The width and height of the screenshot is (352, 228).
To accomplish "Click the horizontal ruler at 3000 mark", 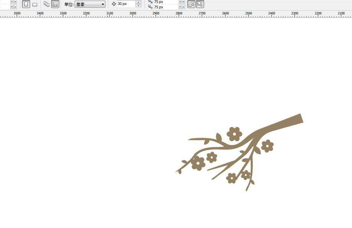I will point(133,13).
